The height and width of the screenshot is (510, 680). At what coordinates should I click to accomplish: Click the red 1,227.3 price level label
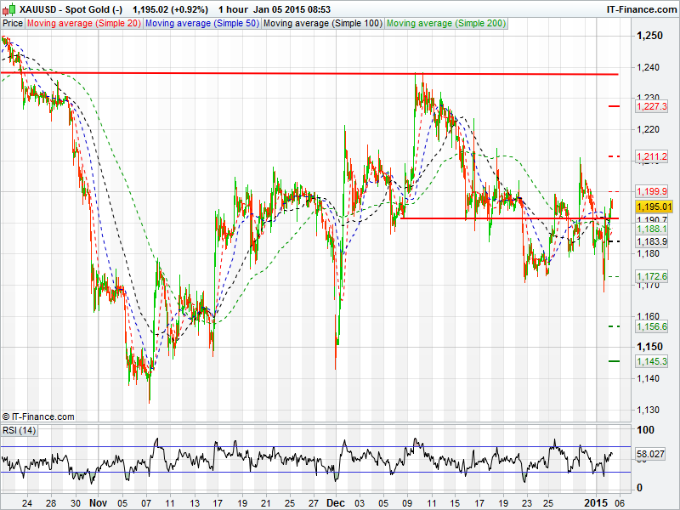(650, 106)
